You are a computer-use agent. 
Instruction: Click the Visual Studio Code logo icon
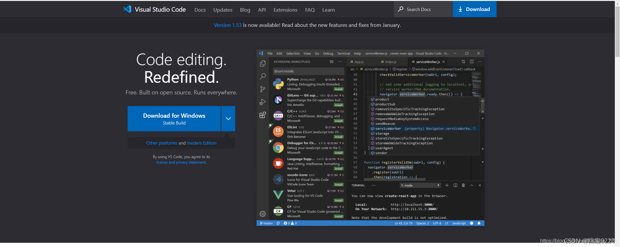(127, 9)
